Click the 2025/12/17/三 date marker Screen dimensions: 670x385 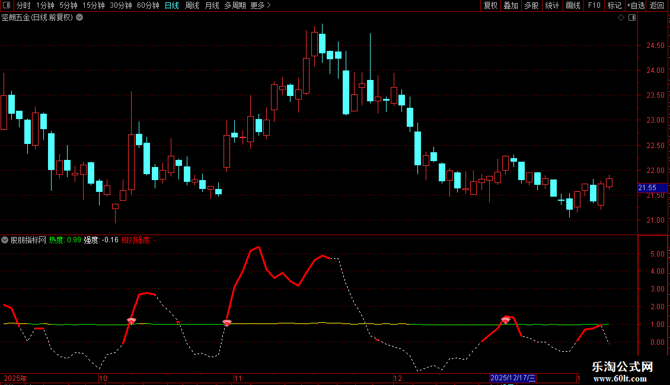513,378
